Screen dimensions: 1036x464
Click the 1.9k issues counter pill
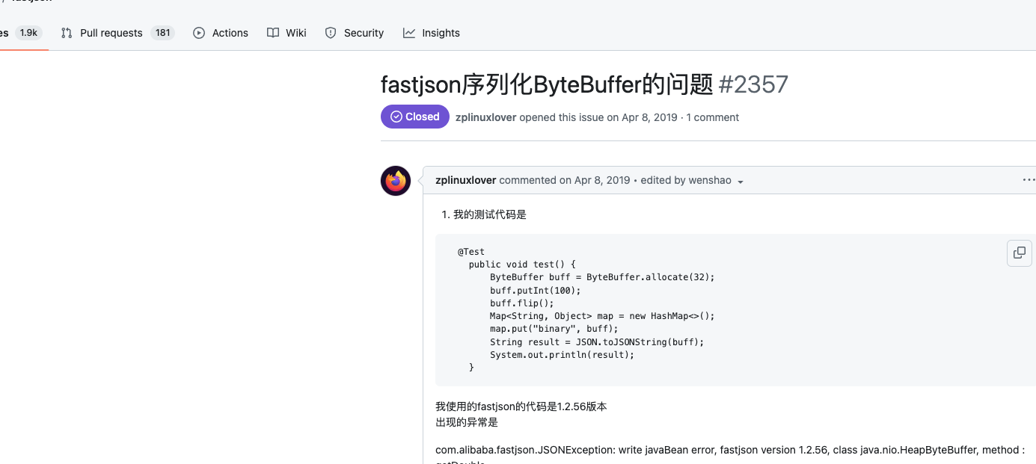pos(28,32)
